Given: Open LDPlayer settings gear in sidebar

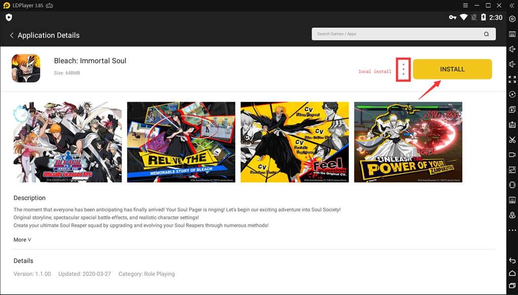Looking at the screenshot, I should pyautogui.click(x=512, y=19).
